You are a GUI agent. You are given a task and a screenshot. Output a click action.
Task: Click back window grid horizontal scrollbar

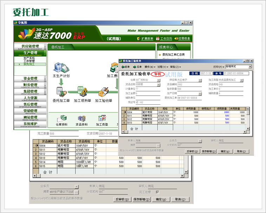108,176
